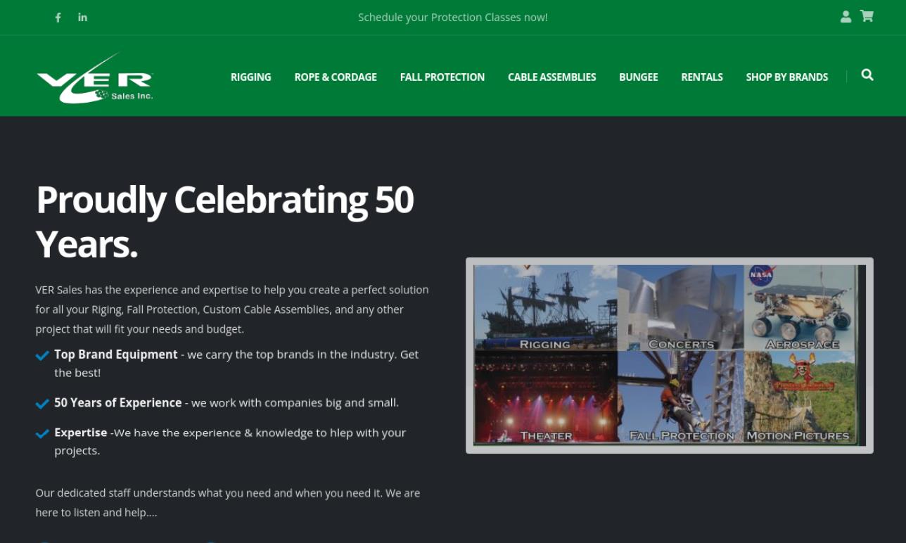
Task: Click the Concerts image tile
Action: tap(680, 307)
